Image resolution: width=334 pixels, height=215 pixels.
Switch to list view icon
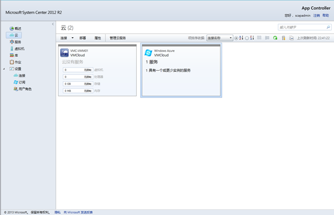pyautogui.click(x=267, y=38)
